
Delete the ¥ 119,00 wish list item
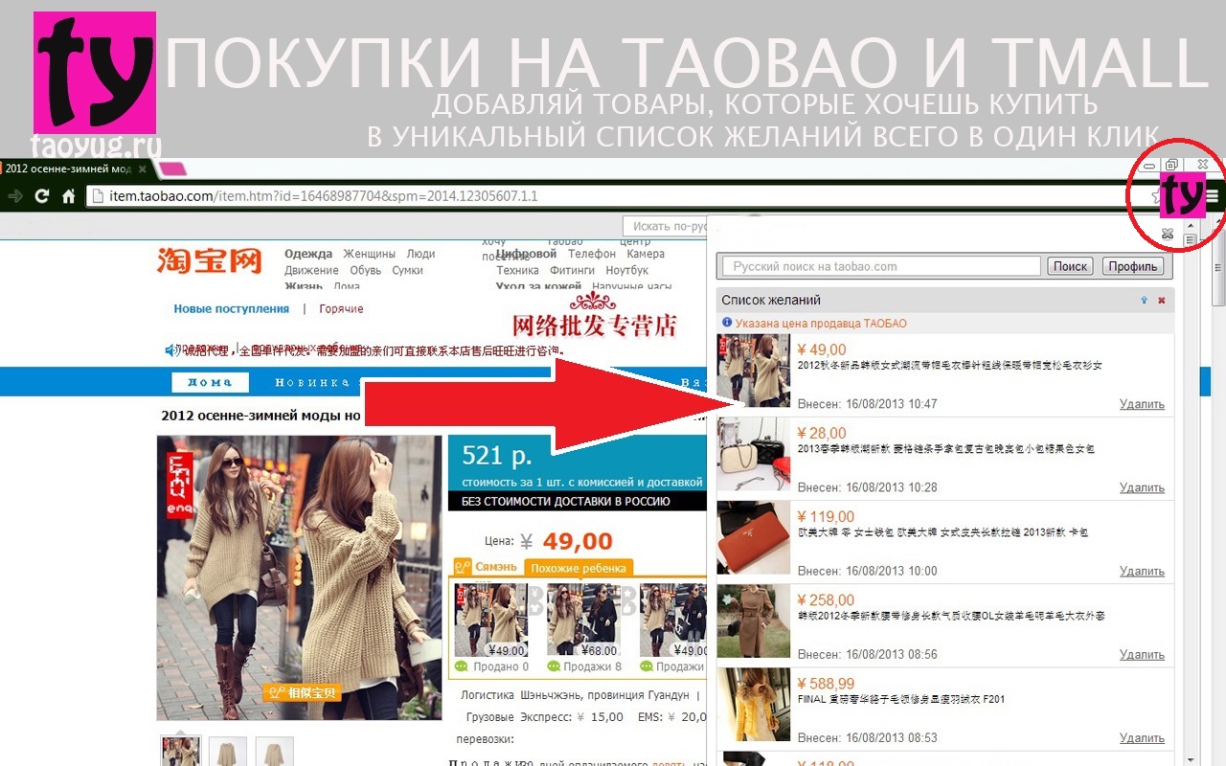pyautogui.click(x=1142, y=571)
